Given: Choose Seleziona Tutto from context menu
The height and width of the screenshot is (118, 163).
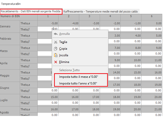Looking at the screenshot, I should tap(69, 70).
